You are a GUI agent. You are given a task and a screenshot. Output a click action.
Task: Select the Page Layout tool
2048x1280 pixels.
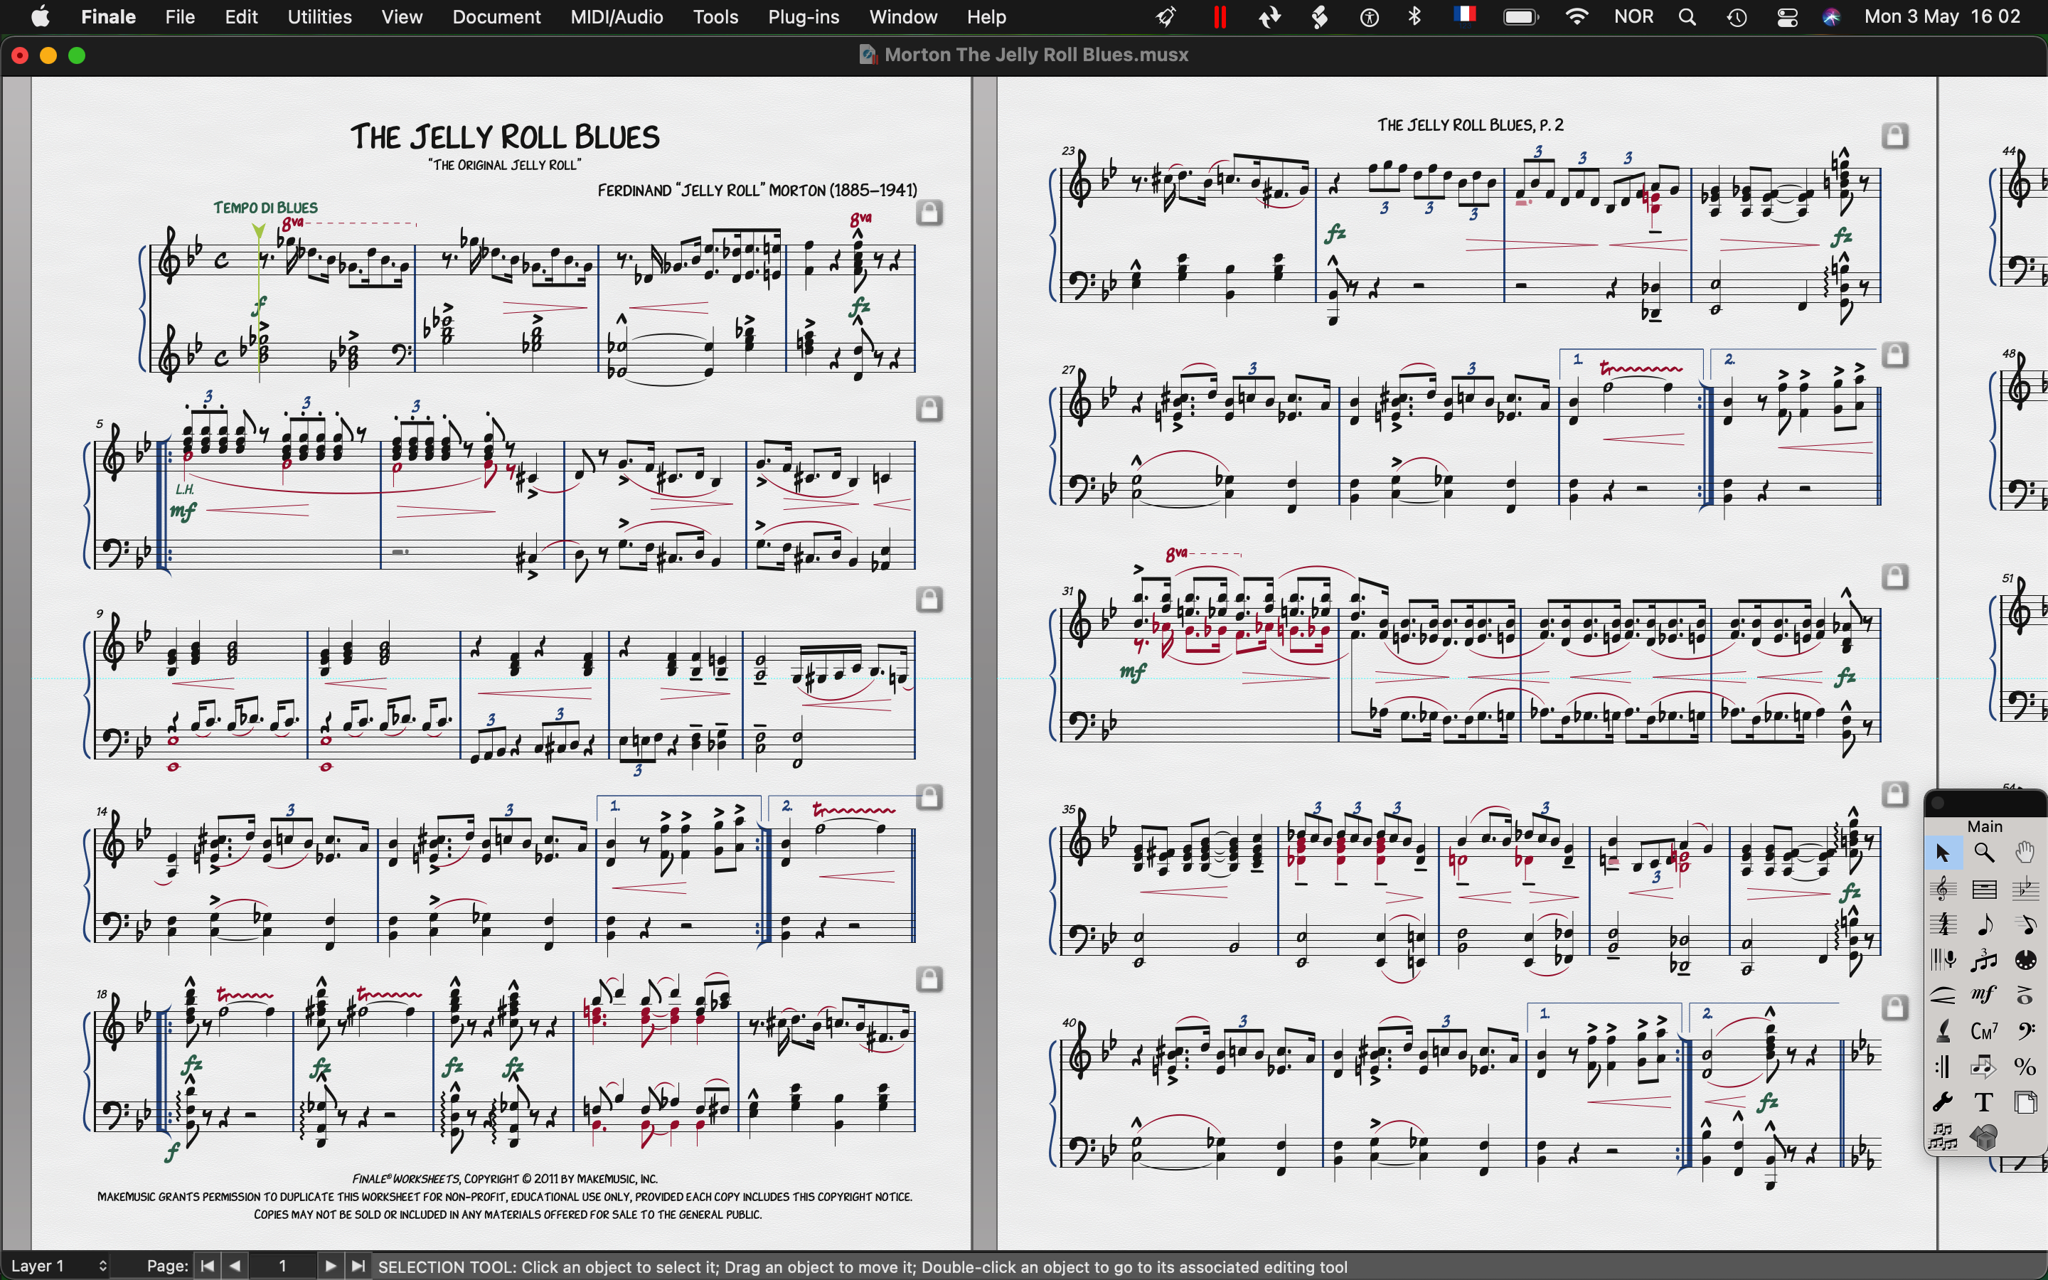(x=2026, y=1102)
